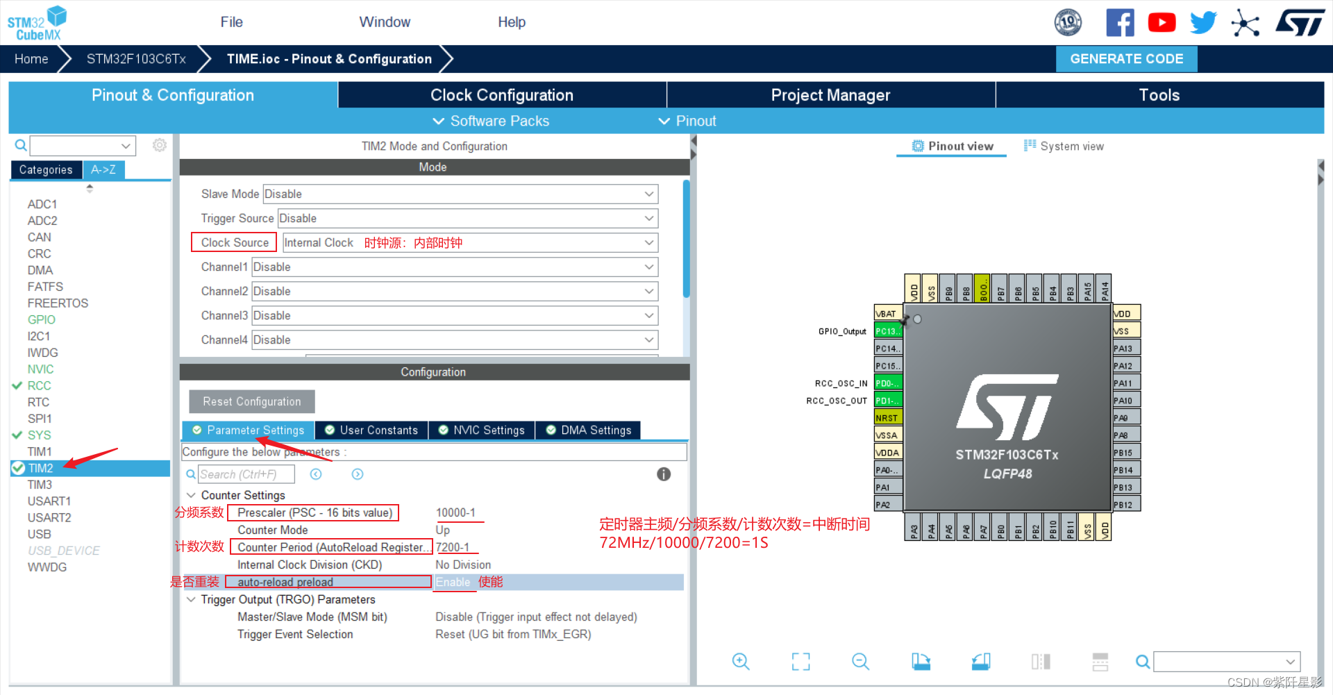Select the BOOT0 pin on the chip
This screenshot has width=1333, height=695.
[982, 288]
